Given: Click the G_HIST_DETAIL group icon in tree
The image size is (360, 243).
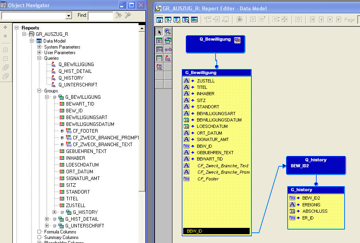Looking at the screenshot, I should pos(61,219).
